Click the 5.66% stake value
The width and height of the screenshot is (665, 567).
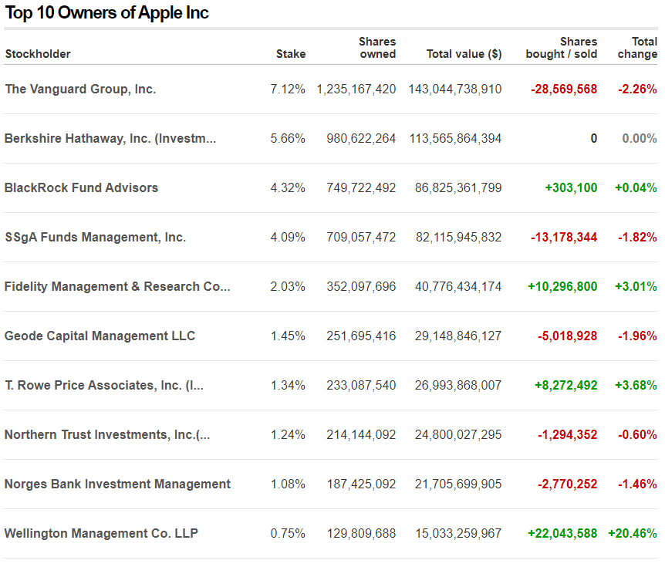coord(288,138)
